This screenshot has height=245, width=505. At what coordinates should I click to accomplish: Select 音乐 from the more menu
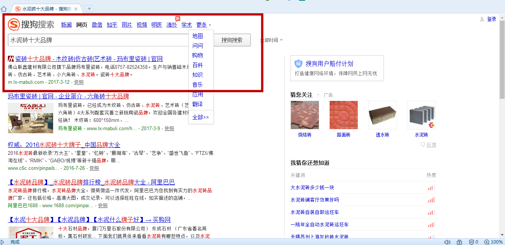(197, 85)
